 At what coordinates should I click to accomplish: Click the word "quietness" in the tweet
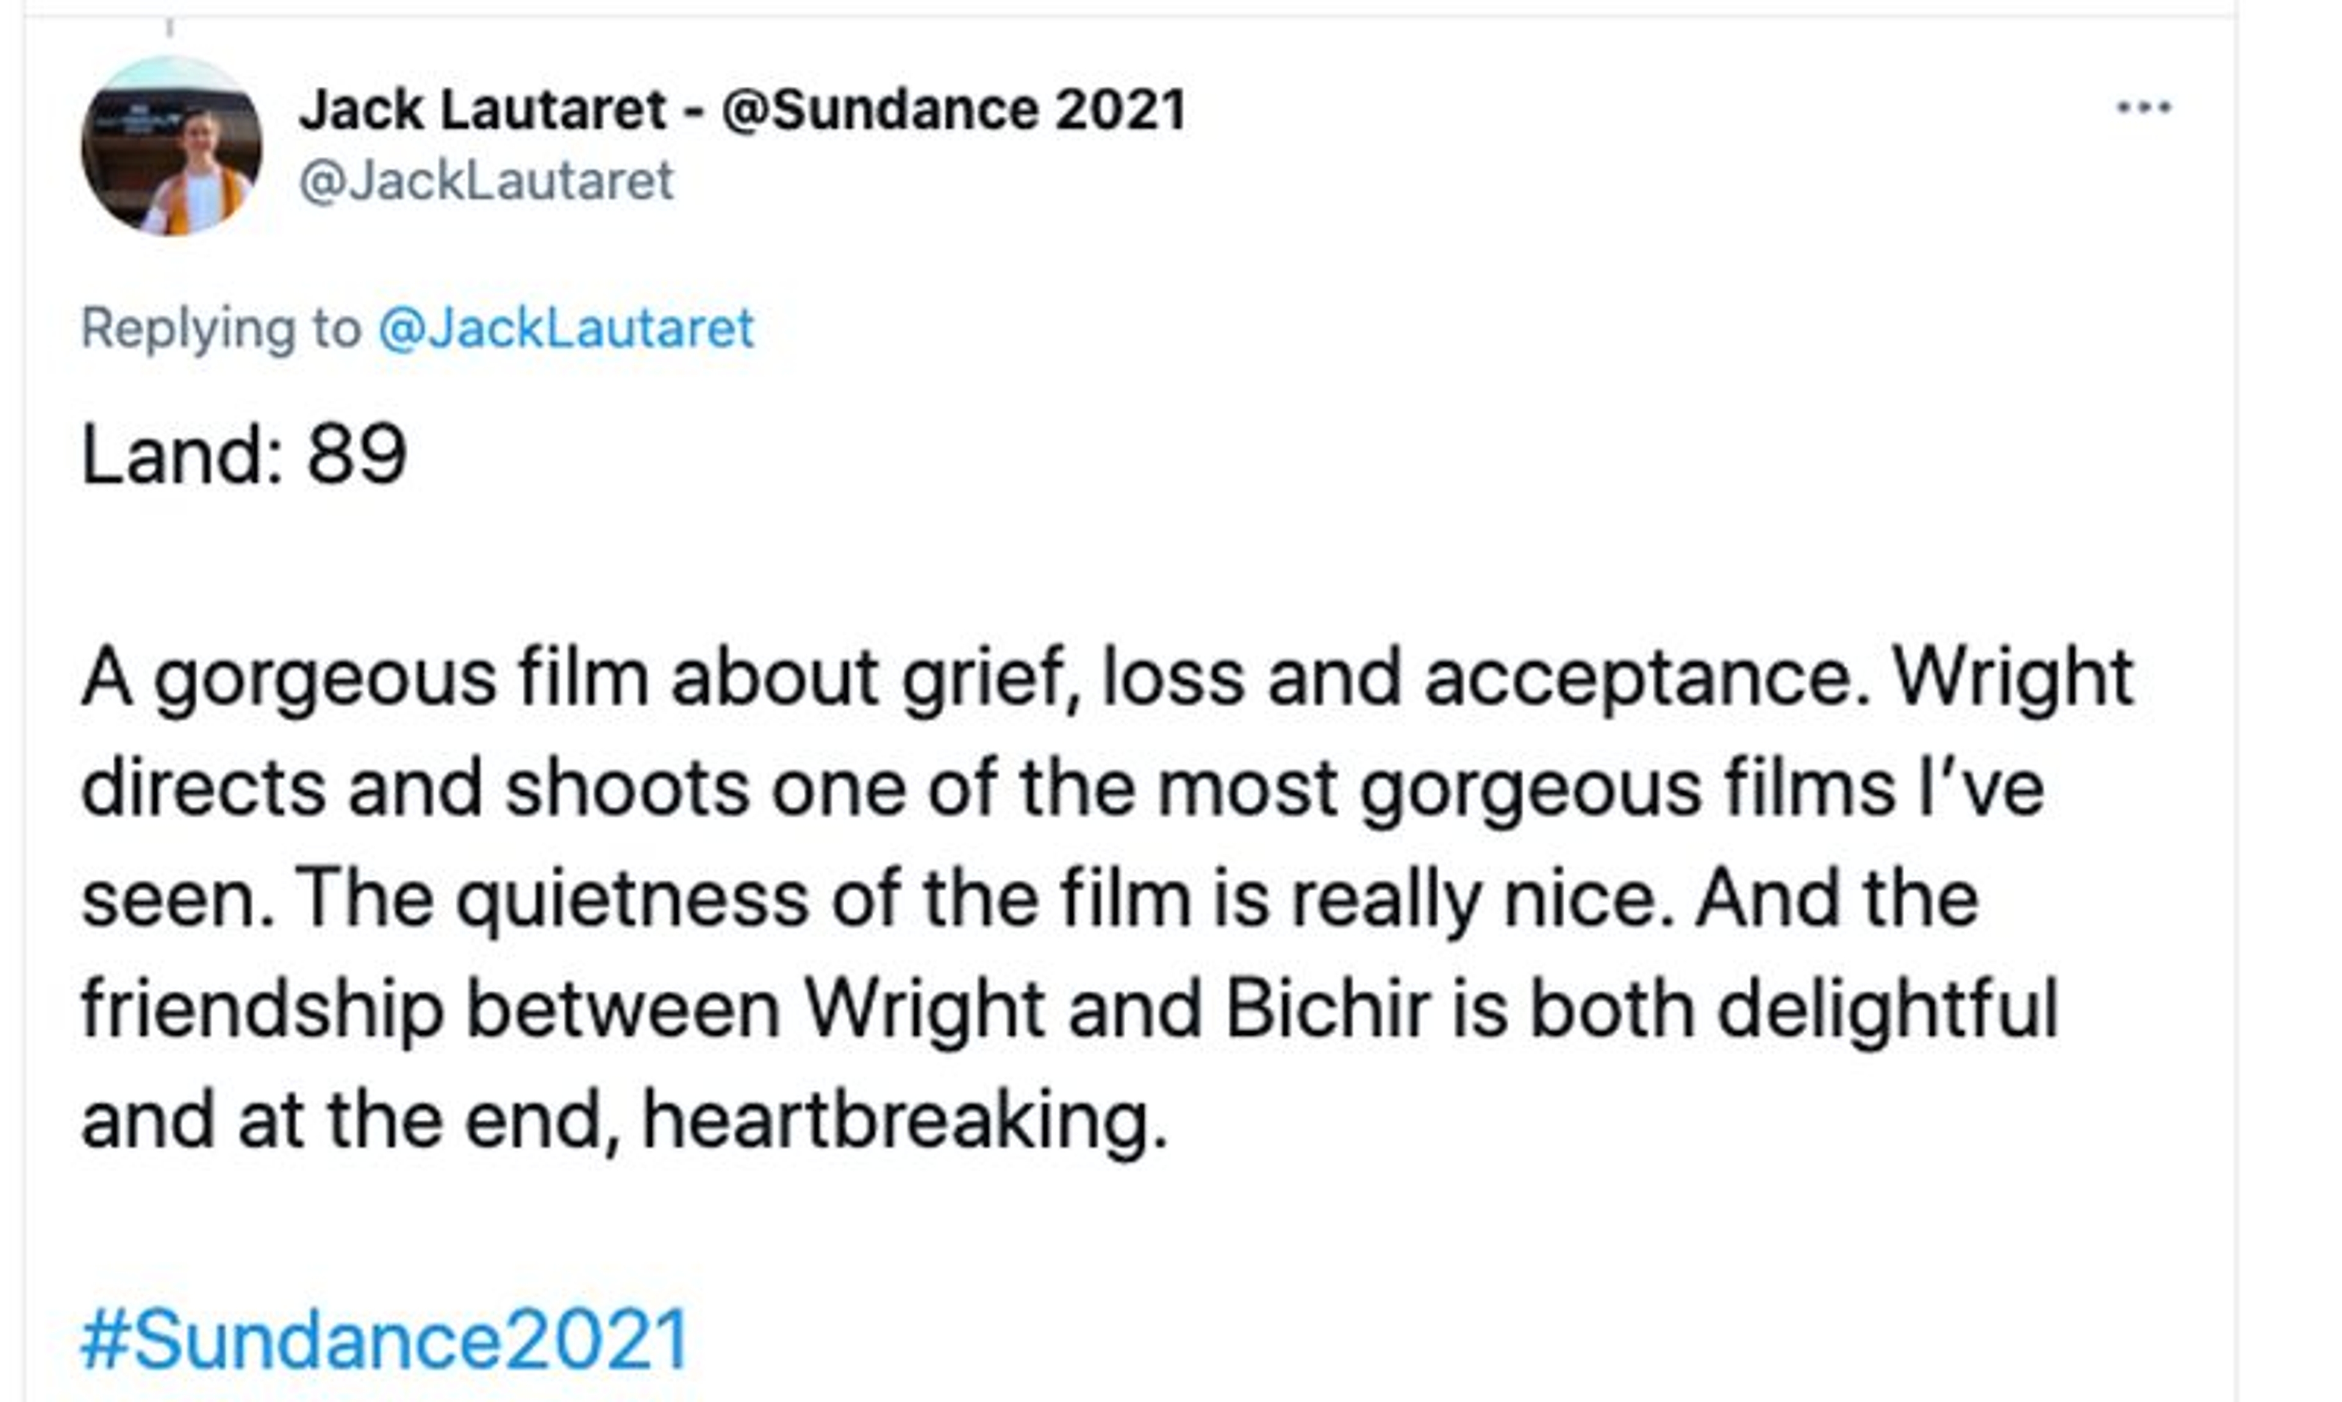pyautogui.click(x=632, y=898)
